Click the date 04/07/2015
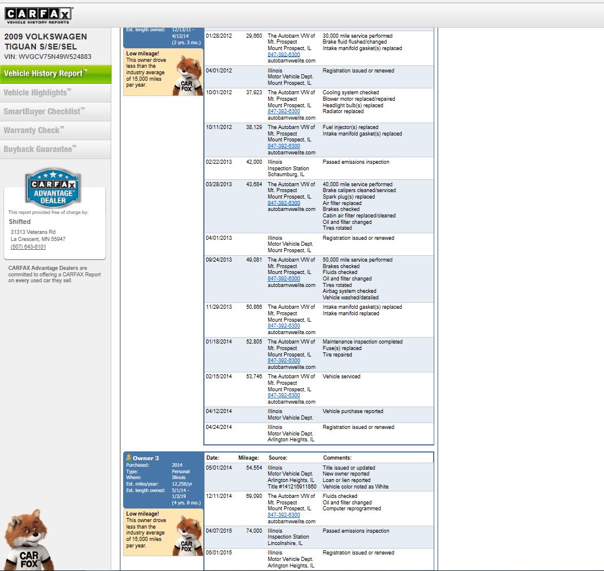Viewport: 604px width, 571px height. point(219,531)
